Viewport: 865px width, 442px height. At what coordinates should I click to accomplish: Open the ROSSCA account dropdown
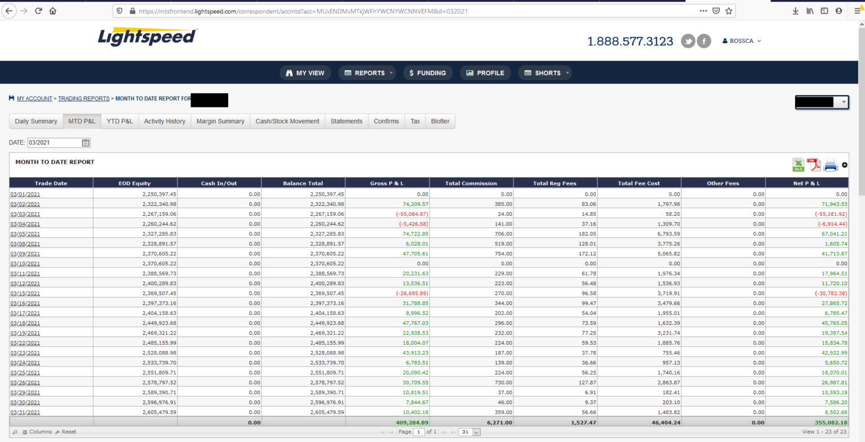[741, 40]
